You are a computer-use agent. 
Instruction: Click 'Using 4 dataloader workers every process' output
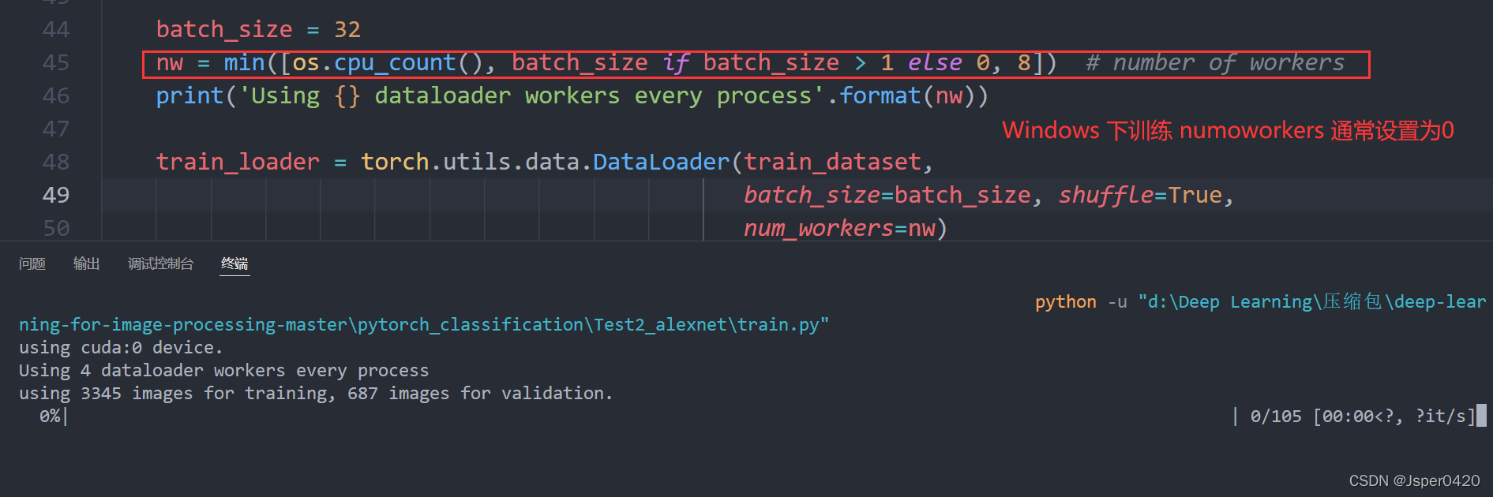[x=223, y=371]
